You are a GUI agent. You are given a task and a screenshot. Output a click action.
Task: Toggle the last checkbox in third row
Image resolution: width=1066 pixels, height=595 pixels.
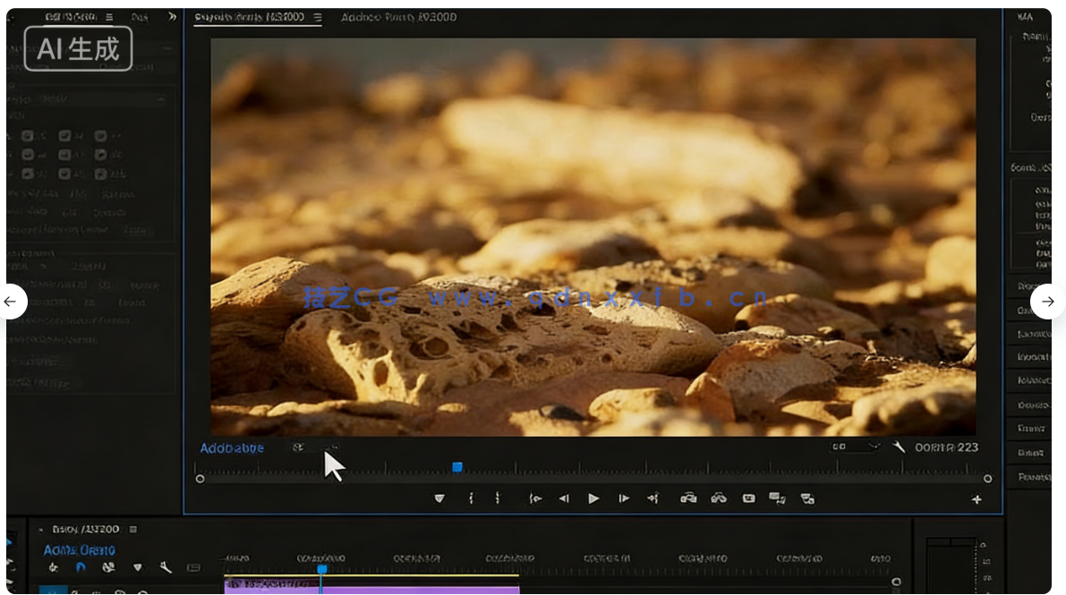point(101,173)
